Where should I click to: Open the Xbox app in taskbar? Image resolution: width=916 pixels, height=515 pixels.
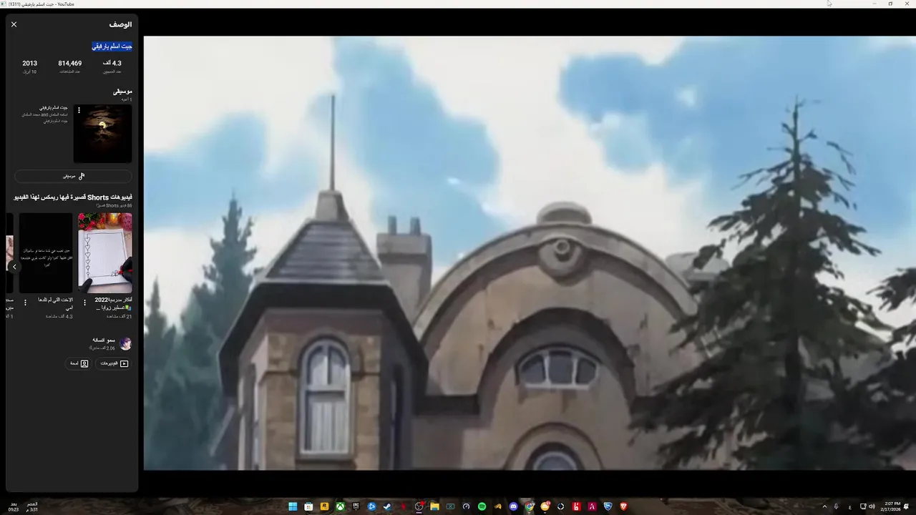(x=340, y=506)
